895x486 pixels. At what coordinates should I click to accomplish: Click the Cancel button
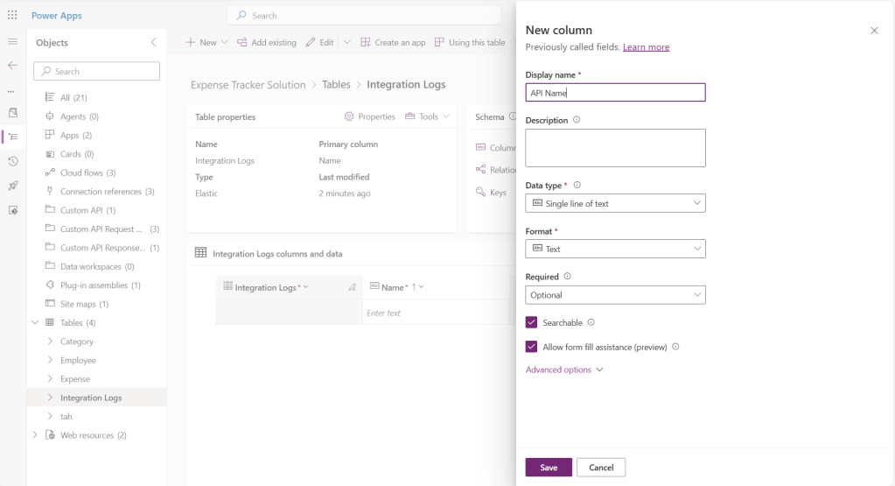(x=601, y=467)
